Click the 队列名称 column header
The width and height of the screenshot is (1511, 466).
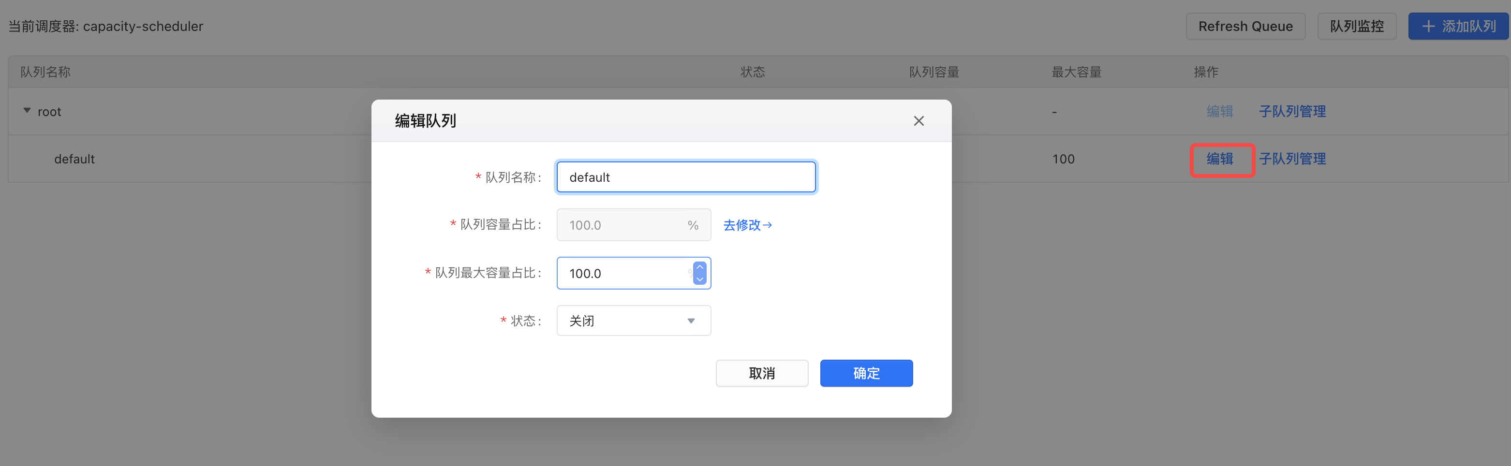(45, 72)
